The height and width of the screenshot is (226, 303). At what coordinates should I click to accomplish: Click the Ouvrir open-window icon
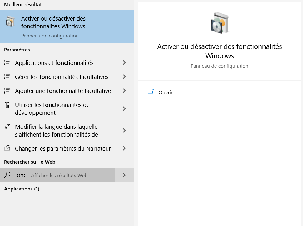coord(151,91)
